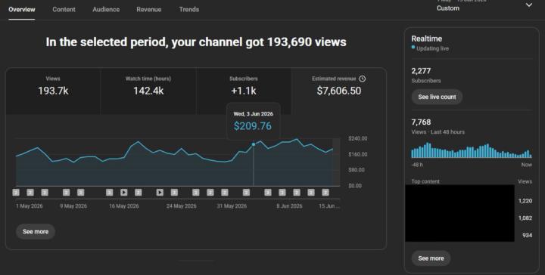The width and height of the screenshot is (545, 275).
Task: Click numbered marker immediately left of hover line
Action: tap(246, 193)
